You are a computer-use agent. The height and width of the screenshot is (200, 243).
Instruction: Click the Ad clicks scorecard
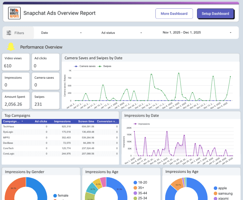point(46,62)
